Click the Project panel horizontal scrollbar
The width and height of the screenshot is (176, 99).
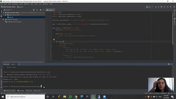point(23,62)
